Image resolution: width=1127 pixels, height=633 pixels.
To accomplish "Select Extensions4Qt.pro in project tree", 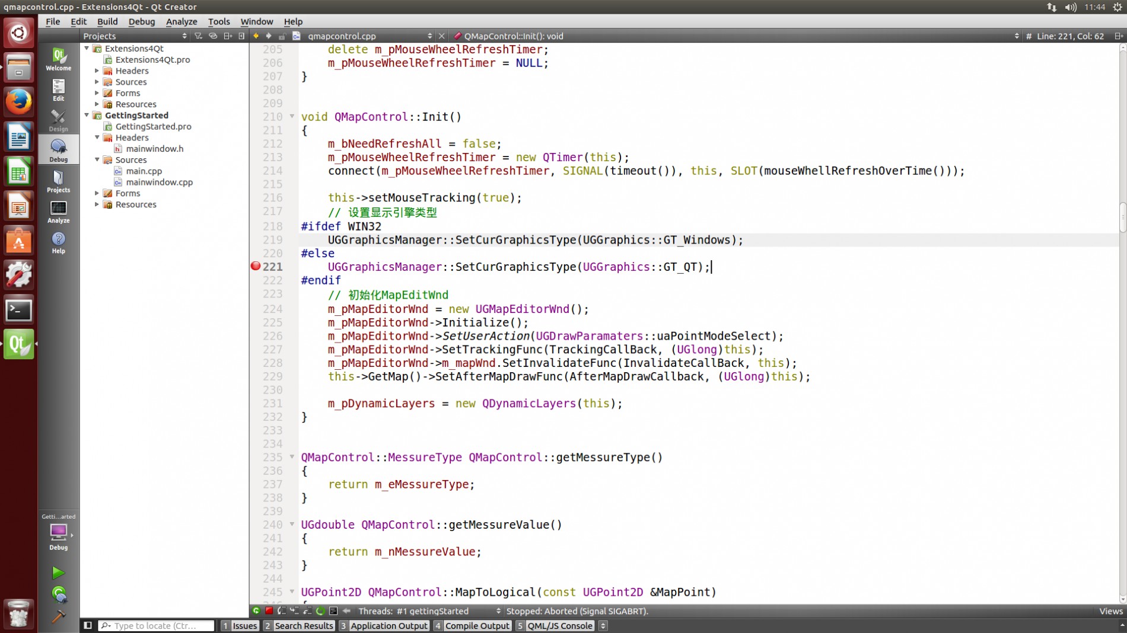I will (x=152, y=59).
